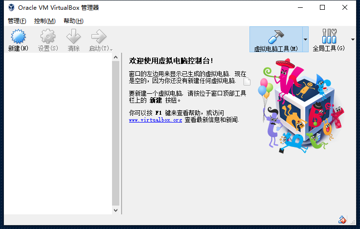
Task: Click the heading 欢迎使用虚拟电脑控制台!
Action: tap(171, 61)
